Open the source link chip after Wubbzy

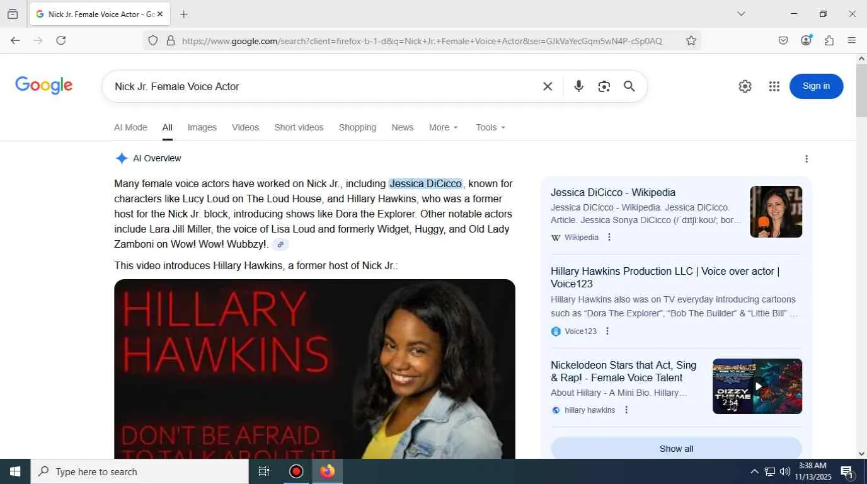[x=281, y=245]
